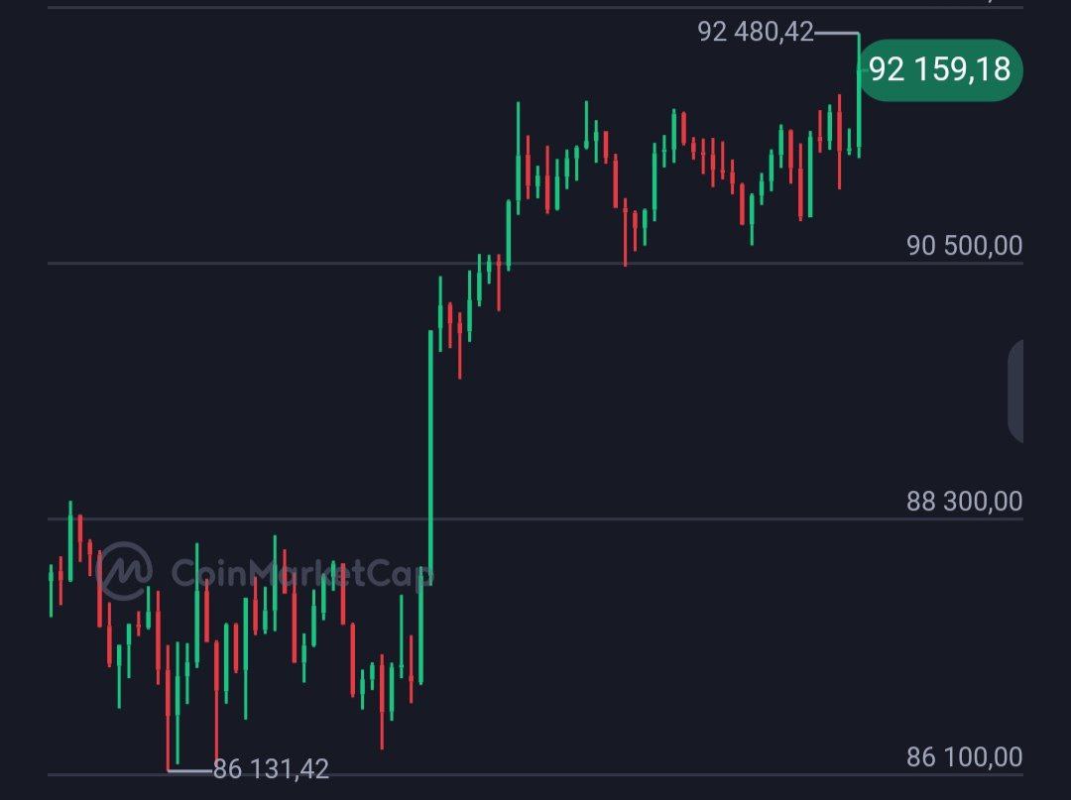Click the 86 100,00 price axis label
The image size is (1071, 800).
[964, 757]
